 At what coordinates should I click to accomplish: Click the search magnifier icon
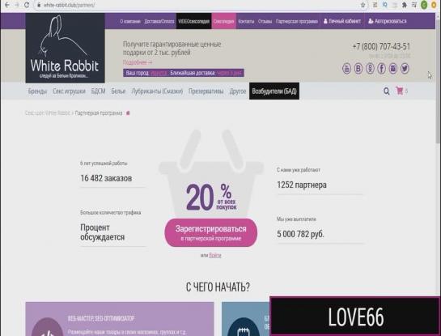(387, 91)
